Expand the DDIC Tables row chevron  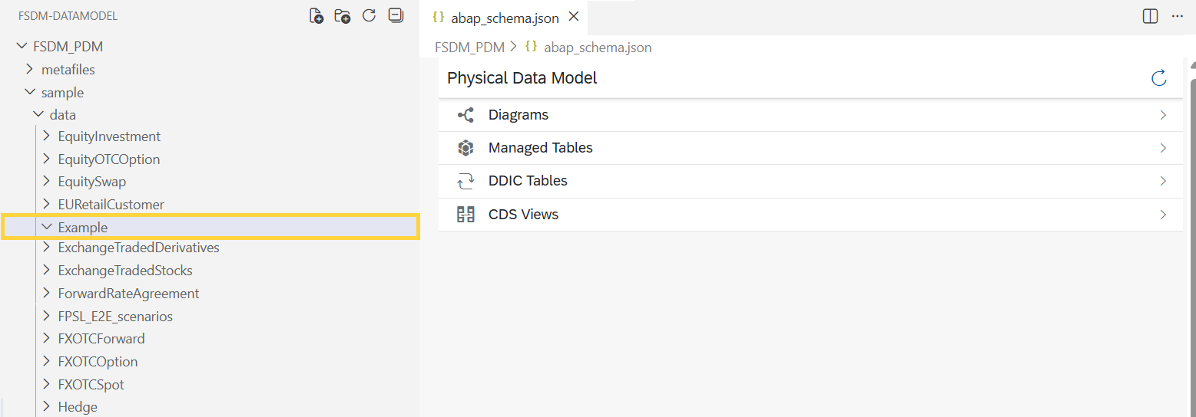coord(1163,182)
